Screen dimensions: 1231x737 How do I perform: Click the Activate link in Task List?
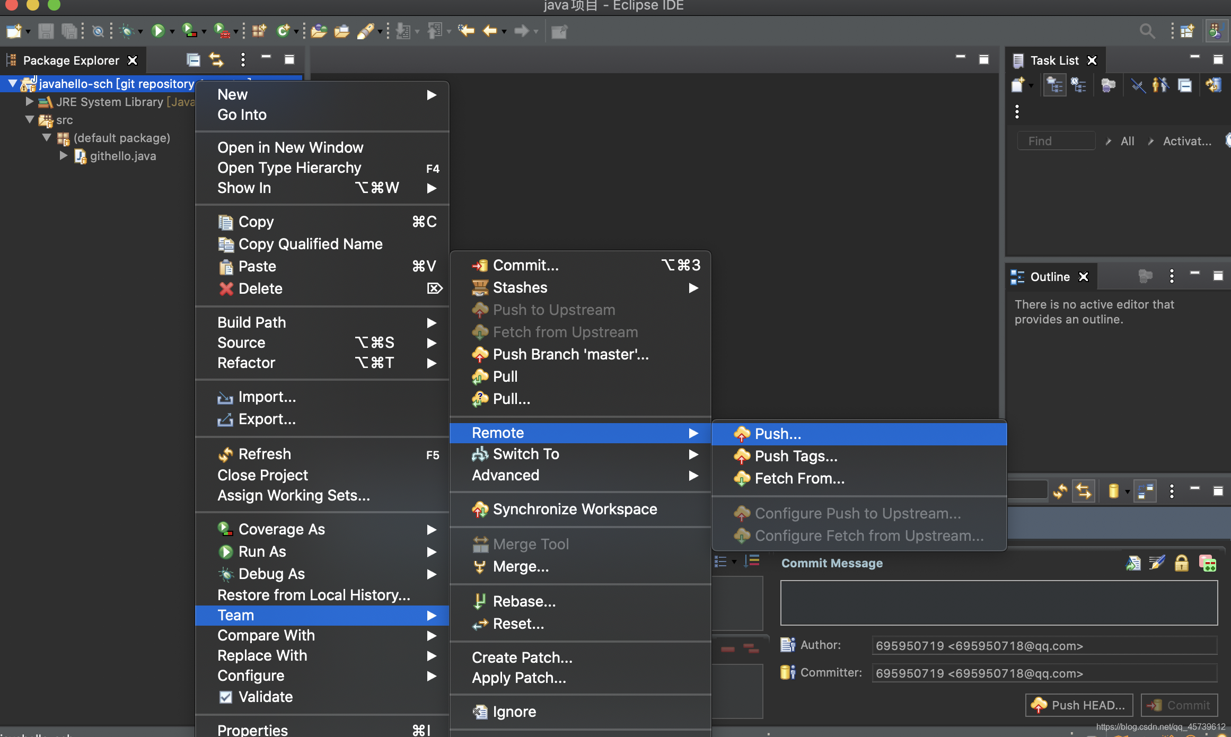(1187, 141)
